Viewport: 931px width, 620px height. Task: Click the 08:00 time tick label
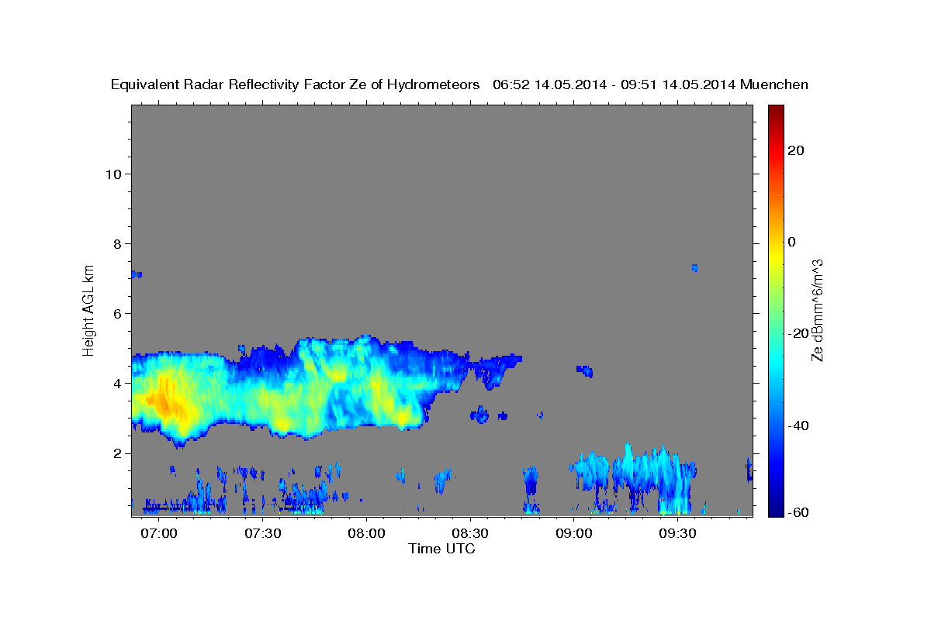coord(366,534)
